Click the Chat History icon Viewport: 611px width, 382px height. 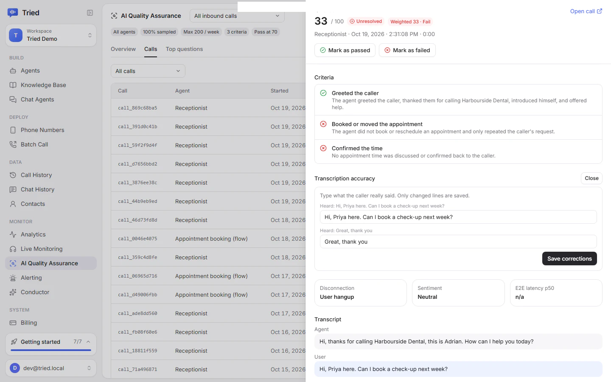click(x=13, y=189)
